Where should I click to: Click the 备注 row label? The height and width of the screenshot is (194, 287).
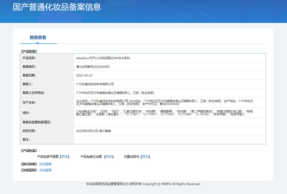click(26, 139)
